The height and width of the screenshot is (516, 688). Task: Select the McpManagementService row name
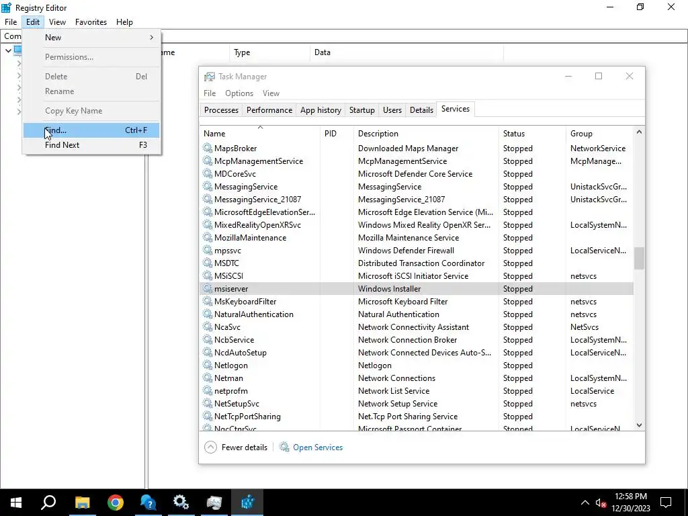tap(259, 161)
